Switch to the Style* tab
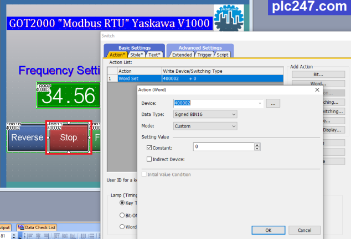The height and width of the screenshot is (239, 351). point(136,55)
